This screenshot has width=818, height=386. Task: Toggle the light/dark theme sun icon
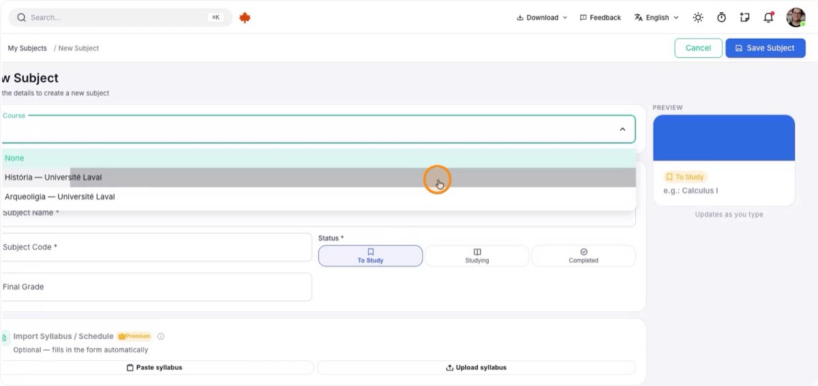point(698,18)
